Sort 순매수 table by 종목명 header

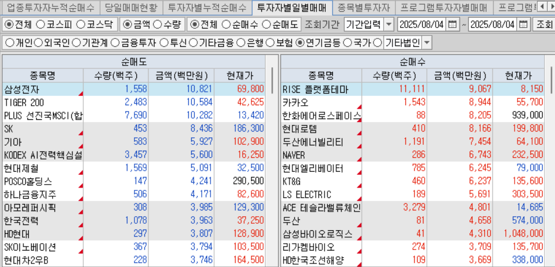coord(321,75)
